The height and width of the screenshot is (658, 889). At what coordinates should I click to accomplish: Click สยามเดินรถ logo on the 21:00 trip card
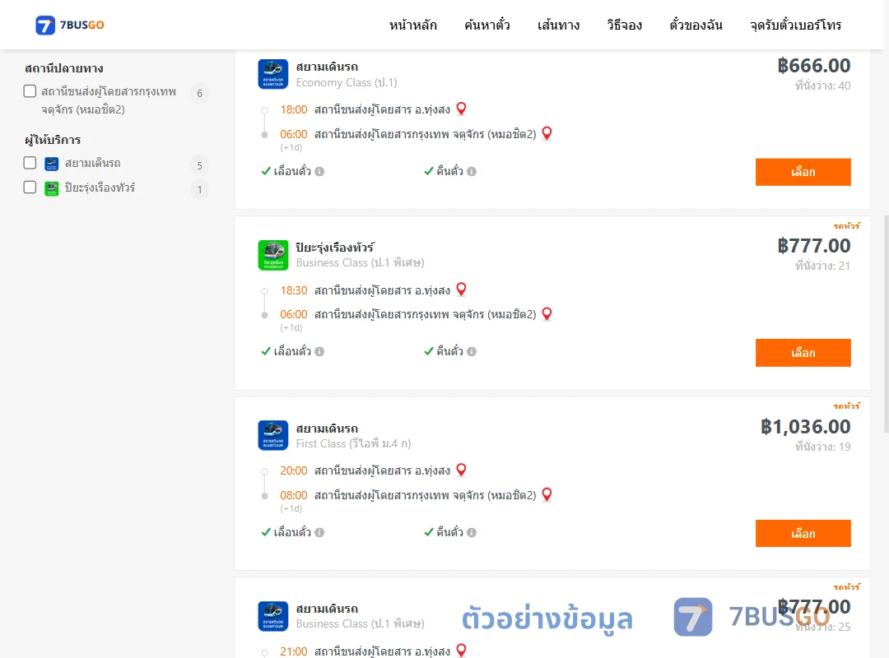(x=273, y=616)
